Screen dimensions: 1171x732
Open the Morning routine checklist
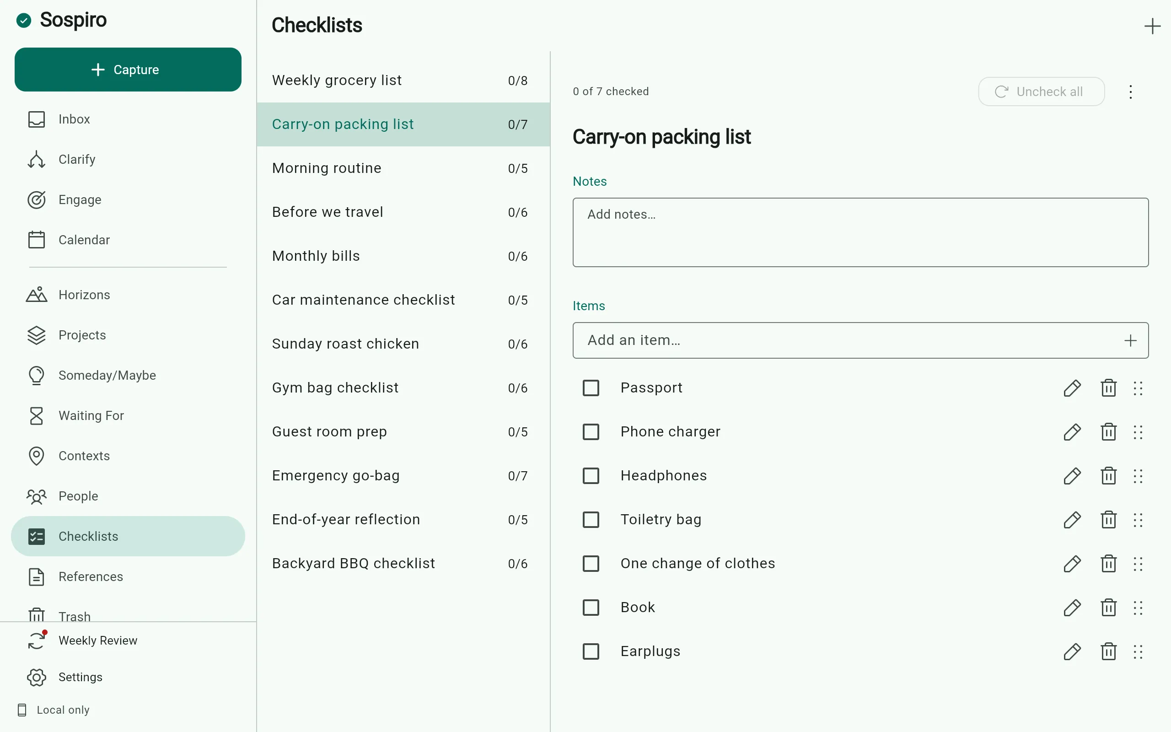(x=403, y=168)
